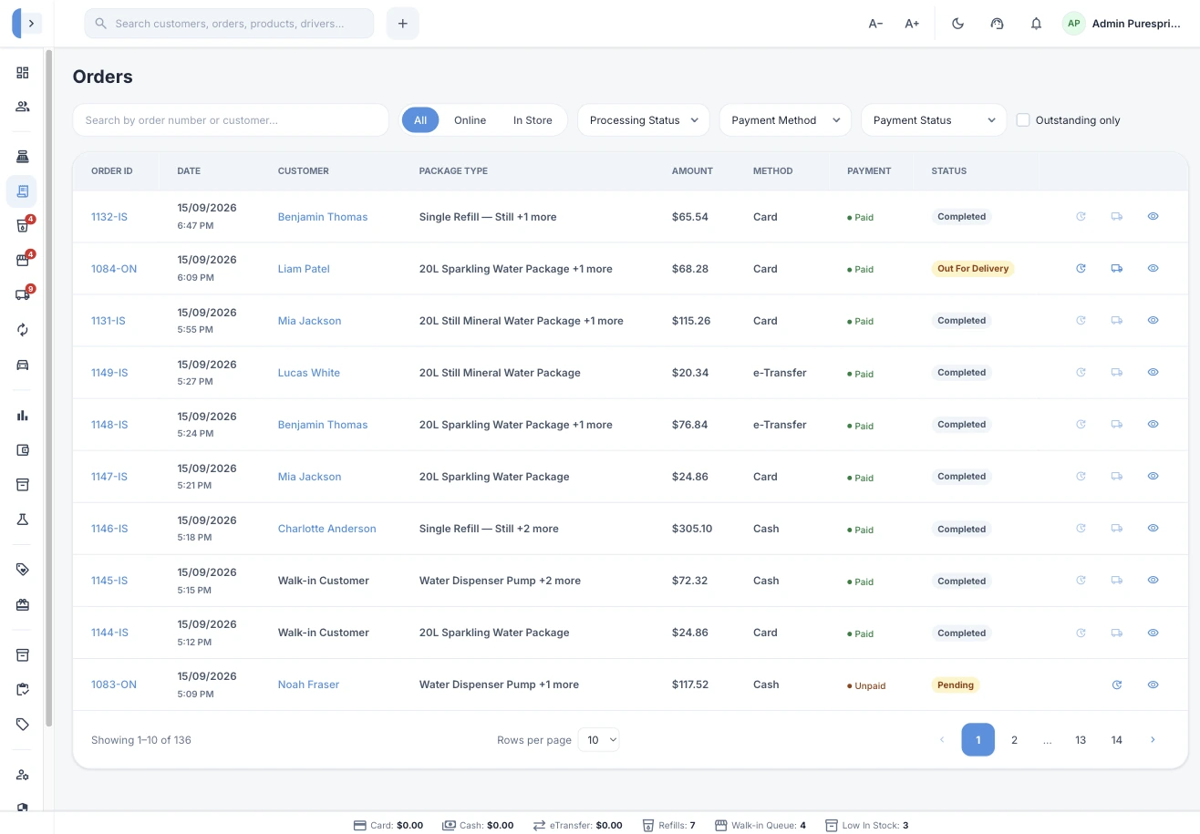
Task: Open customer Liam Patel's profile link
Action: pyautogui.click(x=304, y=269)
